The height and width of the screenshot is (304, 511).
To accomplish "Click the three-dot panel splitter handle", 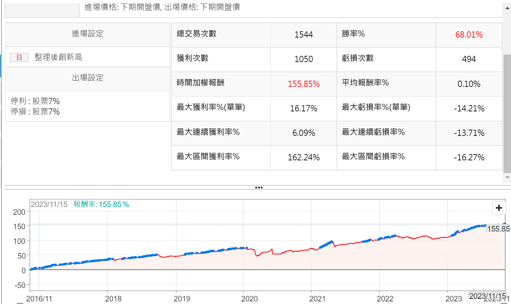I will pyautogui.click(x=258, y=188).
